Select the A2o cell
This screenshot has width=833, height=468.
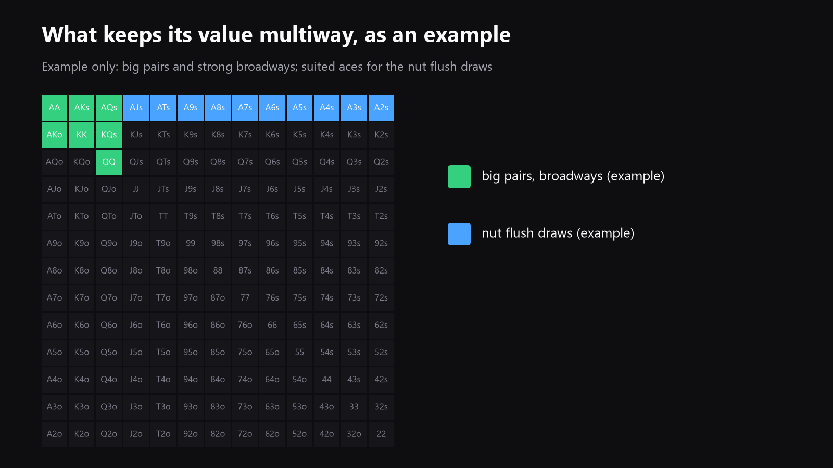55,434
